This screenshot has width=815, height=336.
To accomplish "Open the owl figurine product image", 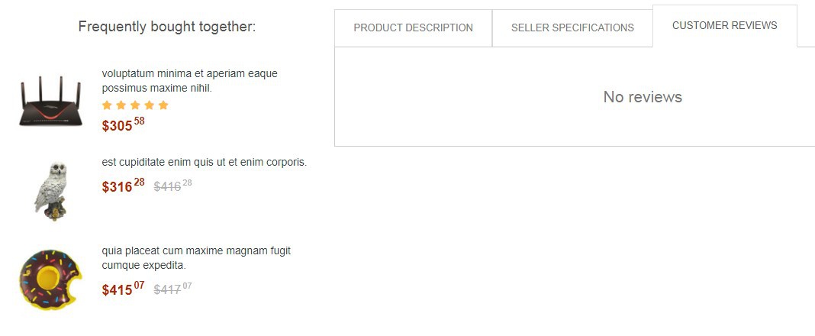I will click(x=51, y=191).
